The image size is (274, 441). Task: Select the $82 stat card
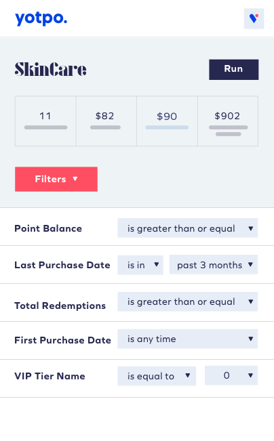tap(106, 121)
